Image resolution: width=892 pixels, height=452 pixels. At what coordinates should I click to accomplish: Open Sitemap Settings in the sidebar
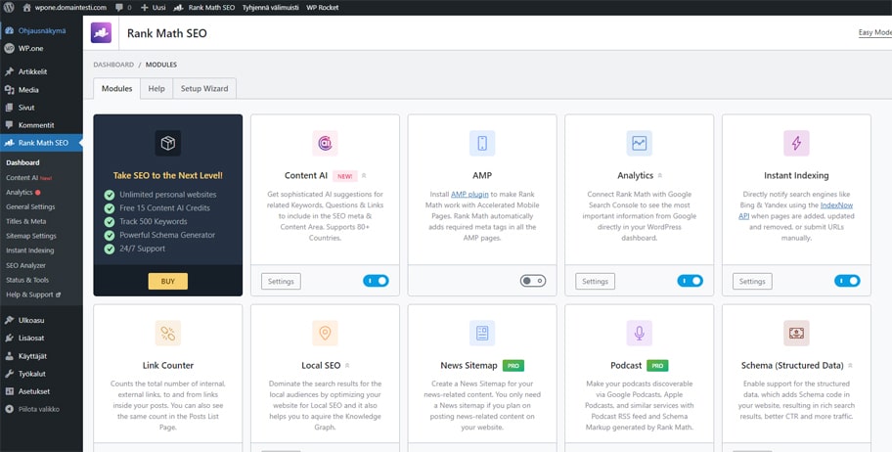(31, 236)
